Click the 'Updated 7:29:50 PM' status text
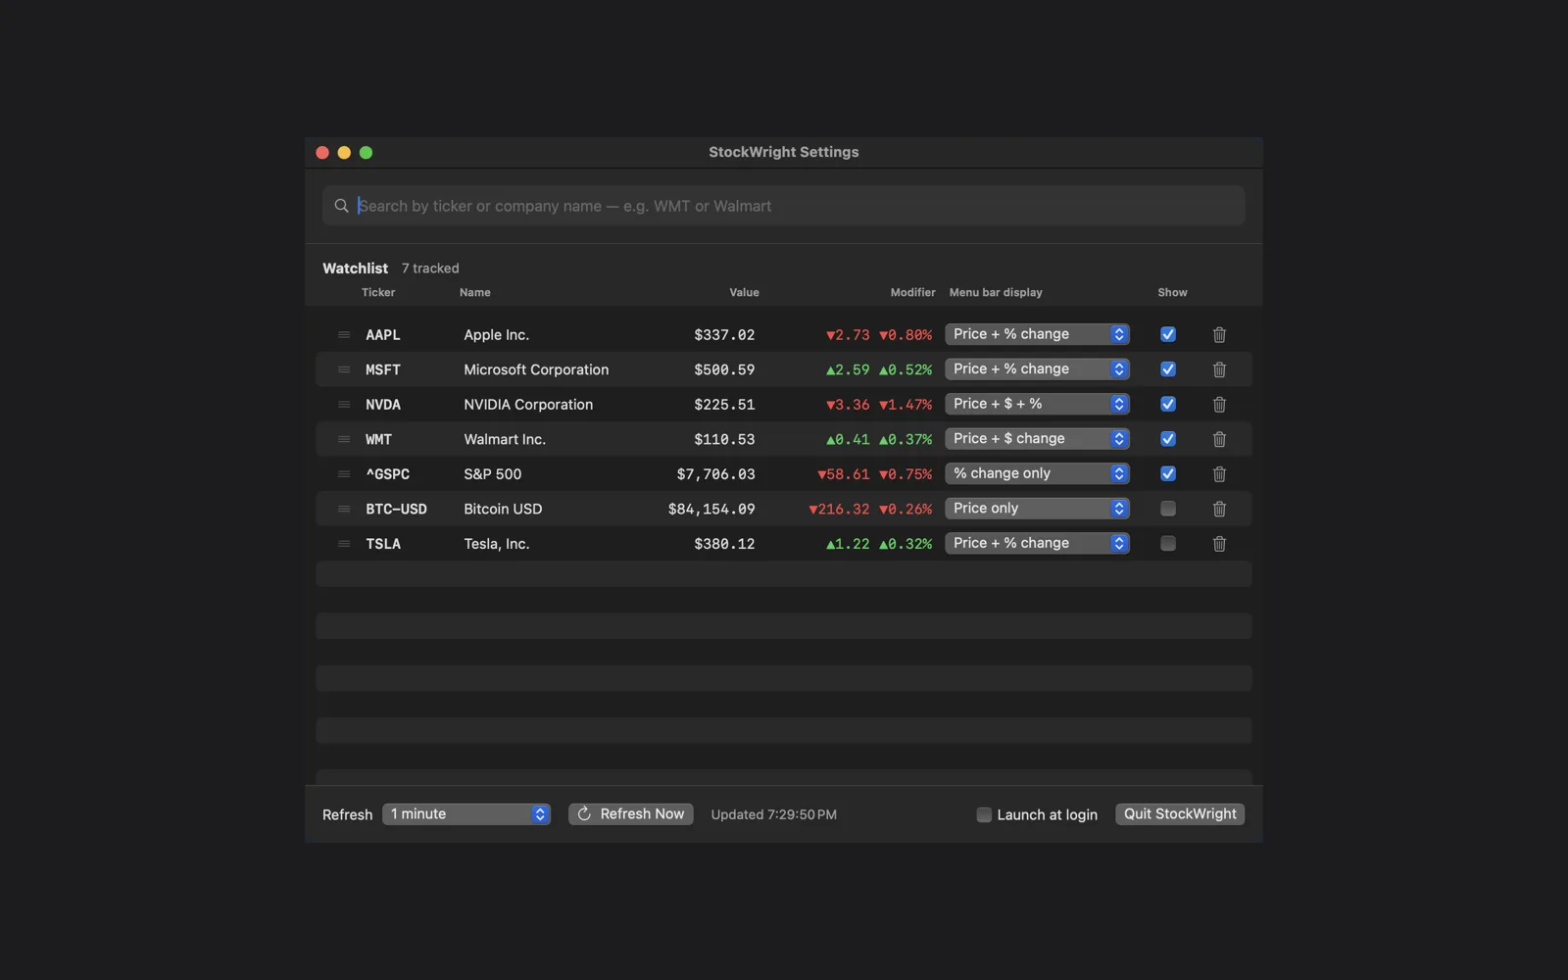This screenshot has width=1568, height=980. (x=774, y=814)
